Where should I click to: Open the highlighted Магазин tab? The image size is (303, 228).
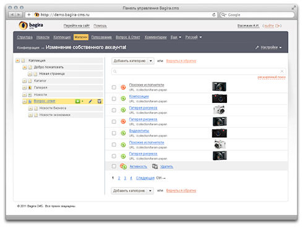[81, 37]
